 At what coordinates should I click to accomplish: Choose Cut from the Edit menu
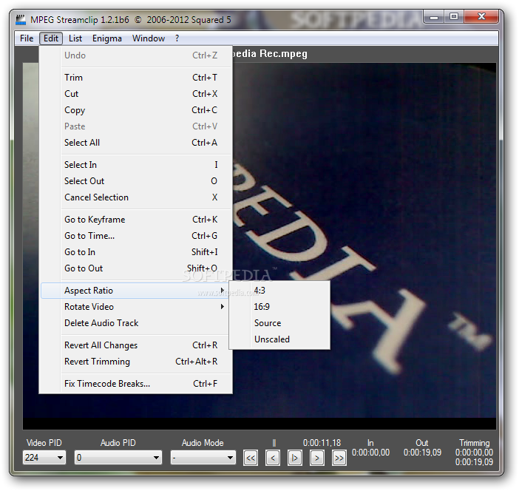pos(135,94)
